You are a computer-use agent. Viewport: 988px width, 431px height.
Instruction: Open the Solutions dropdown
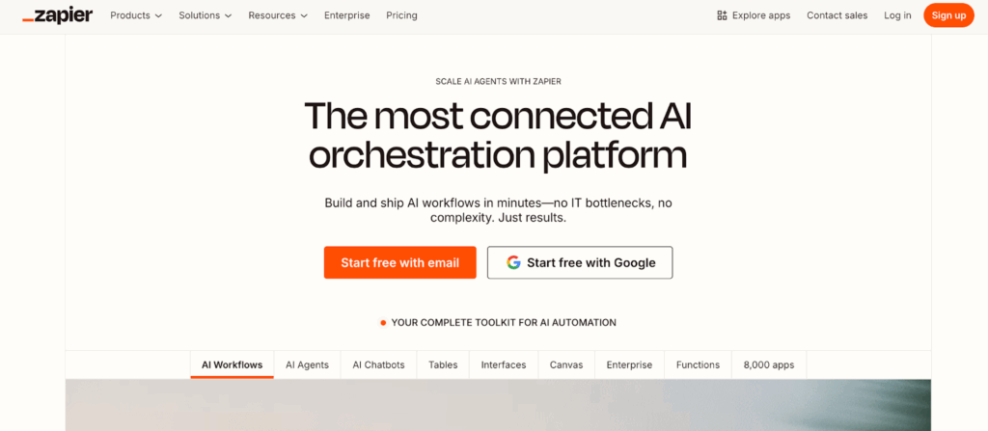[206, 15]
